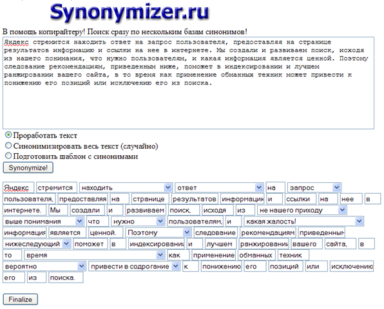
Task: Select the 'Проработать текст' radio button
Action: click(x=8, y=135)
